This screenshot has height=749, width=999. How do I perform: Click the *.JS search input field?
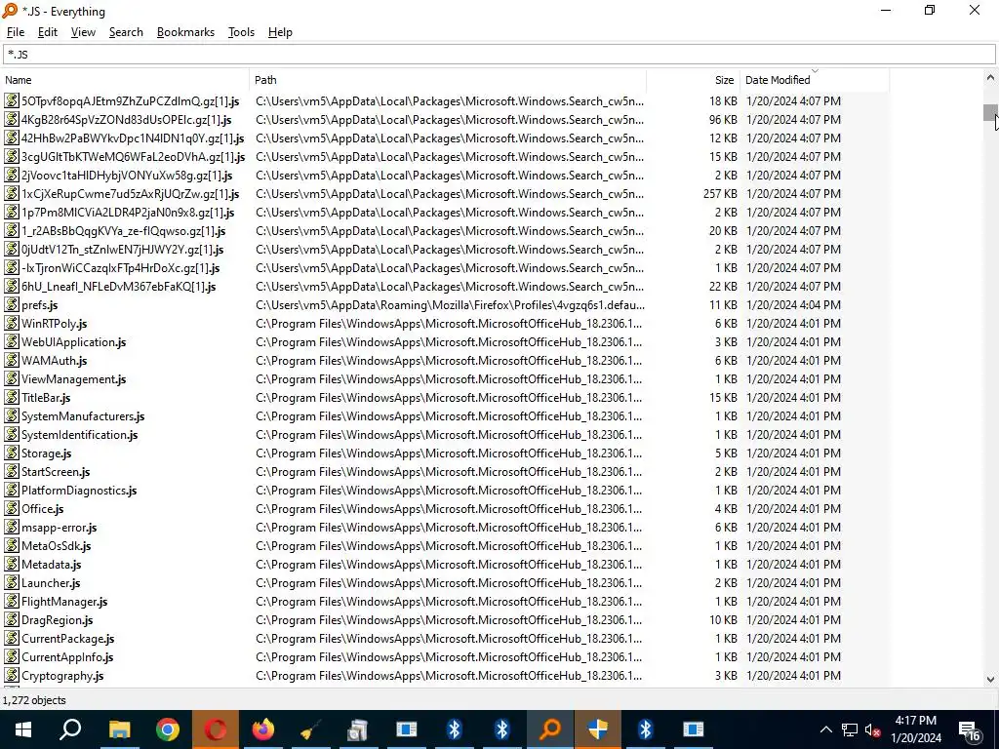[499, 55]
